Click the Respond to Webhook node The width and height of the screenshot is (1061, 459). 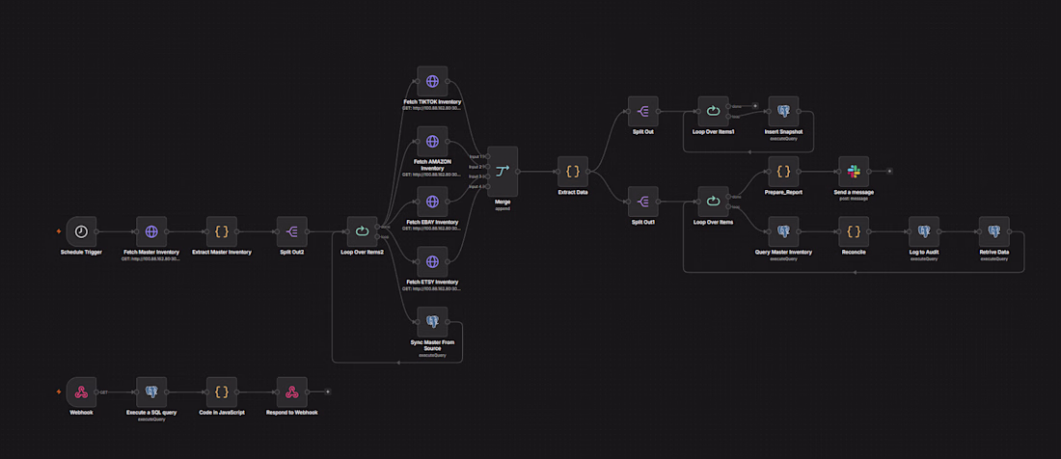click(291, 392)
